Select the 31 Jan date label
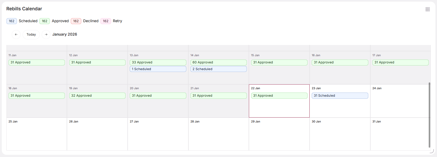This screenshot has height=157, width=437. 377,121
